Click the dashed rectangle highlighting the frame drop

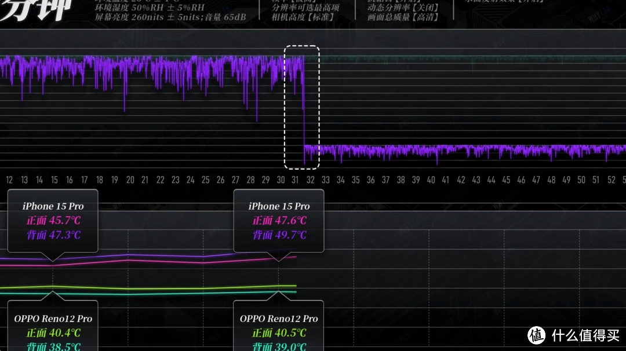[x=301, y=107]
